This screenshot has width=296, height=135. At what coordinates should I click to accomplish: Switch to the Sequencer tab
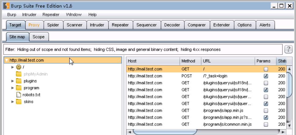tap(146, 25)
